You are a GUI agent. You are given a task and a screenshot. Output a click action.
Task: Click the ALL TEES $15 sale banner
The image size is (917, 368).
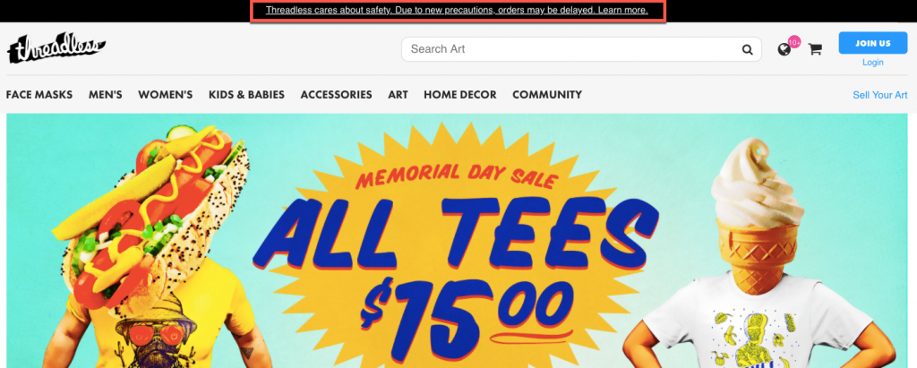(457, 241)
